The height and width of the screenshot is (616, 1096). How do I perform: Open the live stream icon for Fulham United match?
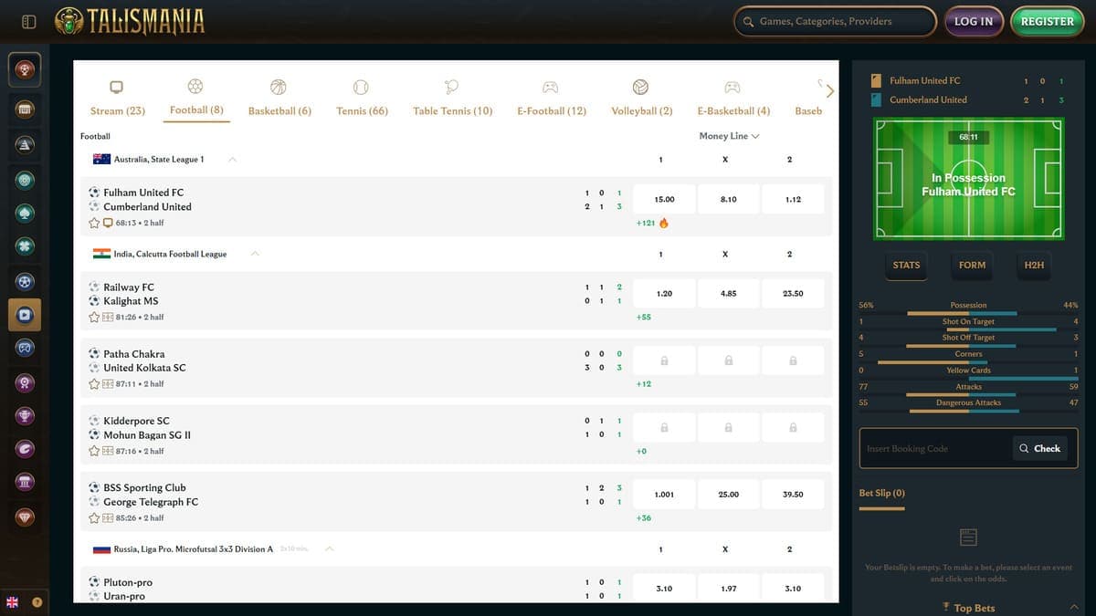[x=108, y=223]
